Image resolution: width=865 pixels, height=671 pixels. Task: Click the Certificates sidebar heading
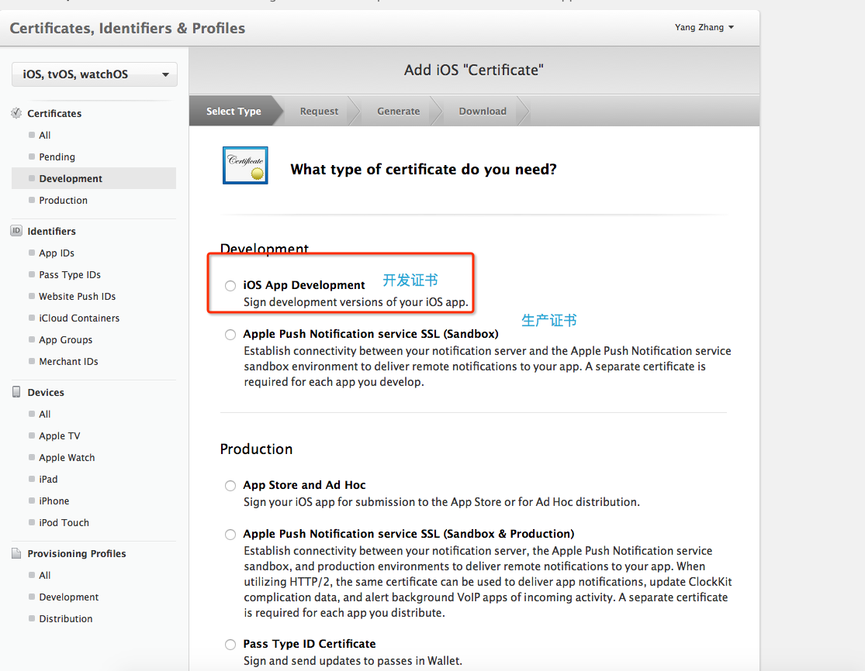[54, 113]
